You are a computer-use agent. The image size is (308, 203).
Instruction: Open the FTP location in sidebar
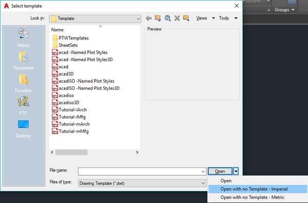click(23, 106)
